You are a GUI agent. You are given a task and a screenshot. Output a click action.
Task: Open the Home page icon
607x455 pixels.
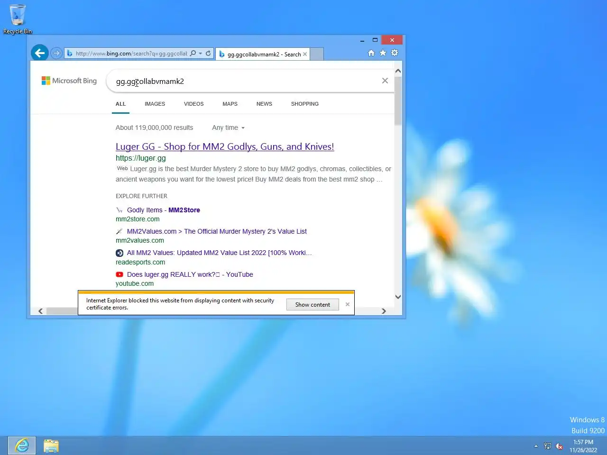coord(371,53)
